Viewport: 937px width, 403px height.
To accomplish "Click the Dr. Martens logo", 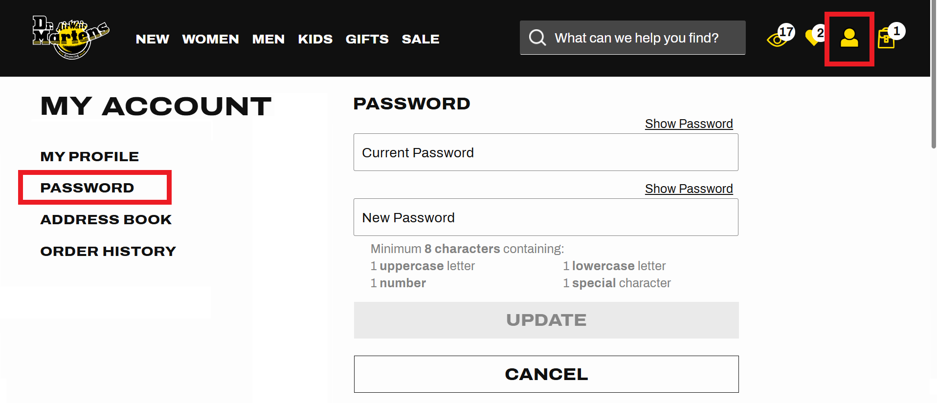I will pos(71,38).
